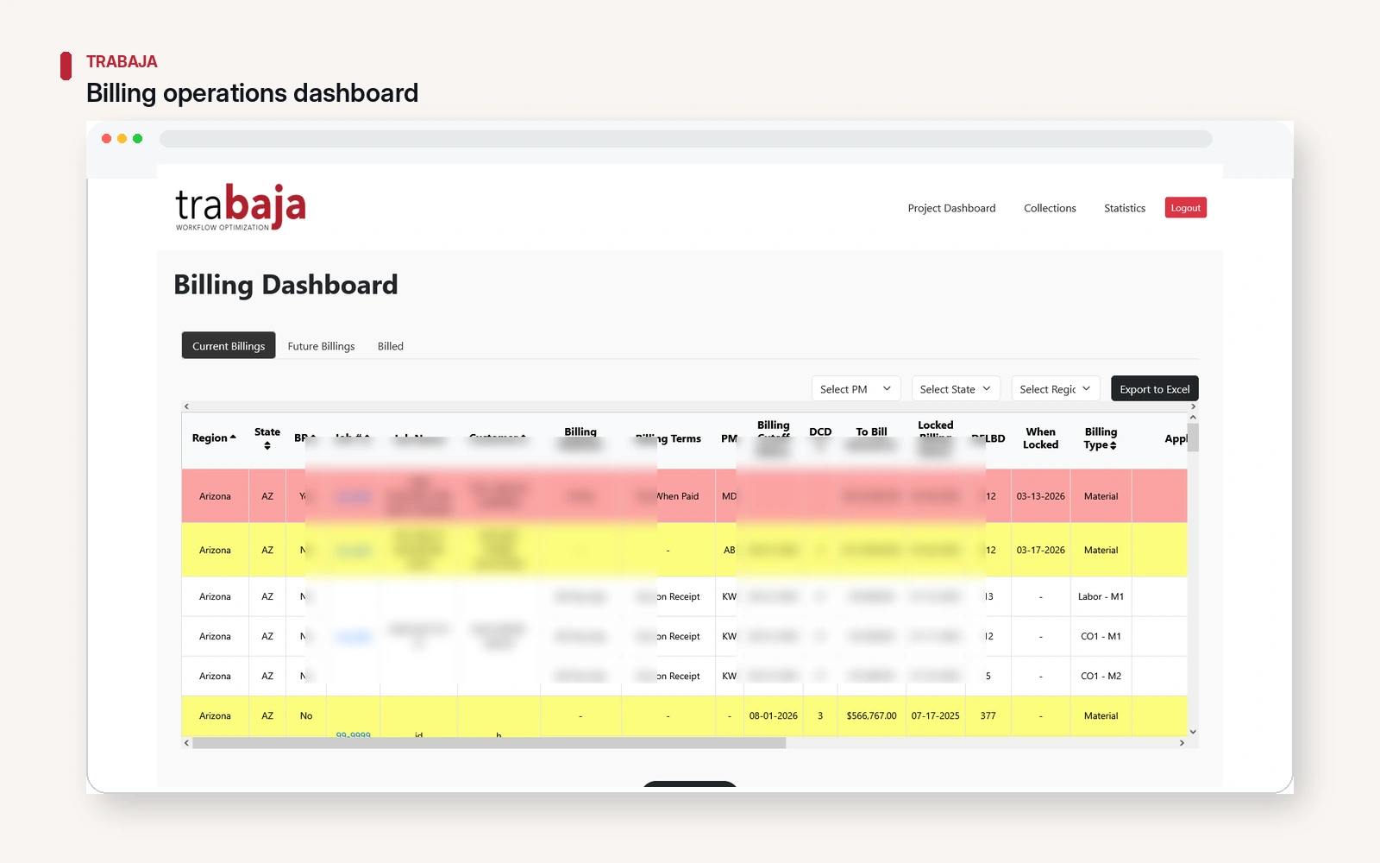Sort table by Billing Type column
Image resolution: width=1380 pixels, height=863 pixels.
coord(1101,438)
